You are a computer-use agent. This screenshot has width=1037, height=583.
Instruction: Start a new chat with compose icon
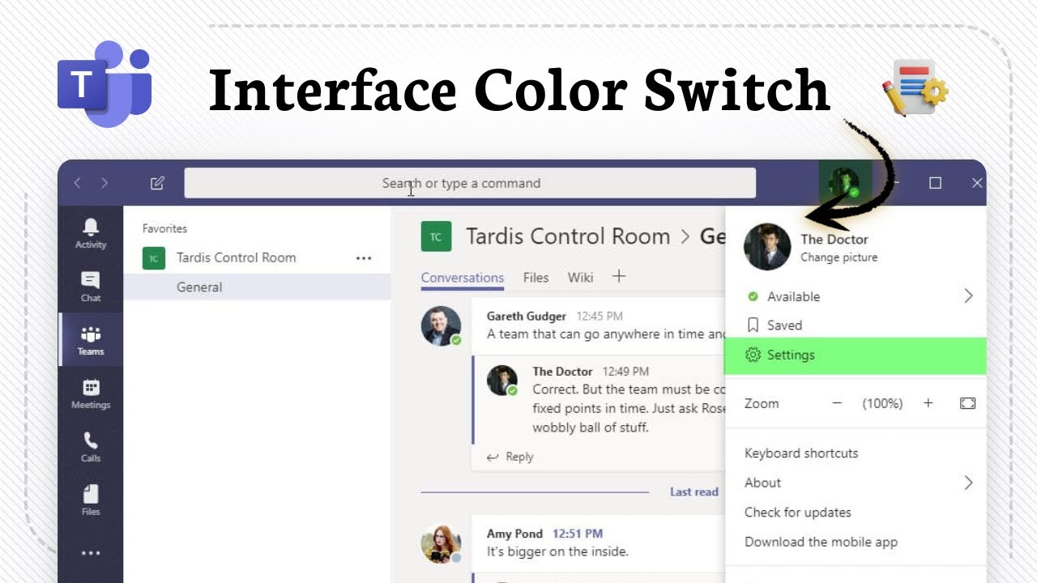[157, 183]
